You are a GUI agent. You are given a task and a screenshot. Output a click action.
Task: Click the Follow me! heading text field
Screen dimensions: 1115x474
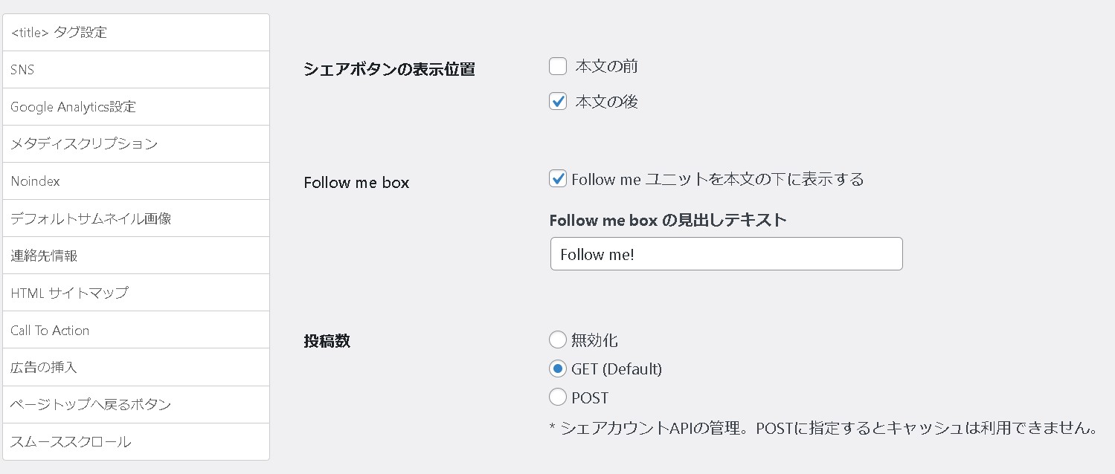pyautogui.click(x=726, y=253)
